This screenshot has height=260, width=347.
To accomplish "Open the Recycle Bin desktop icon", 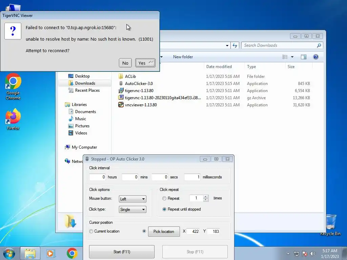I will pyautogui.click(x=330, y=225).
